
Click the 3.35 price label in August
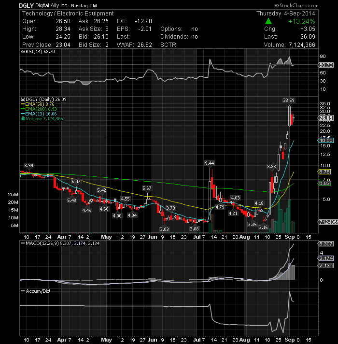pyautogui.click(x=252, y=225)
